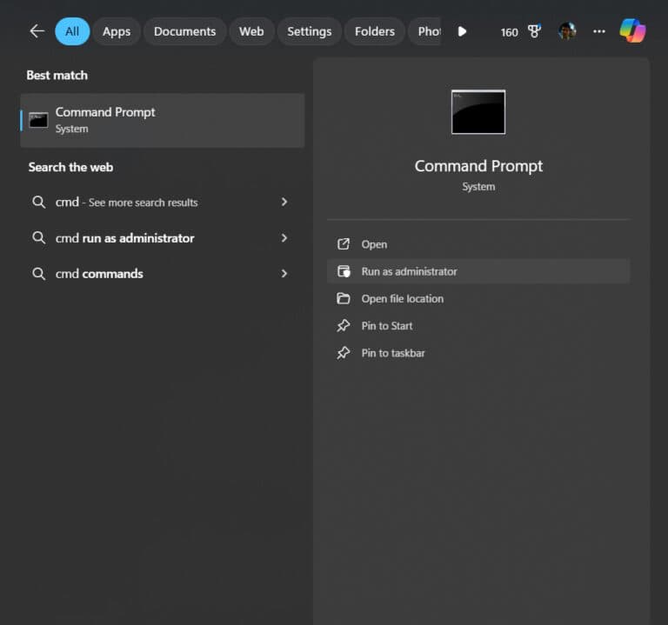
Task: Click the user profile avatar
Action: [567, 31]
